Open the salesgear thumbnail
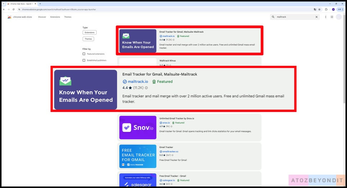Screen dimensions: 347x188 tap(138, 180)
